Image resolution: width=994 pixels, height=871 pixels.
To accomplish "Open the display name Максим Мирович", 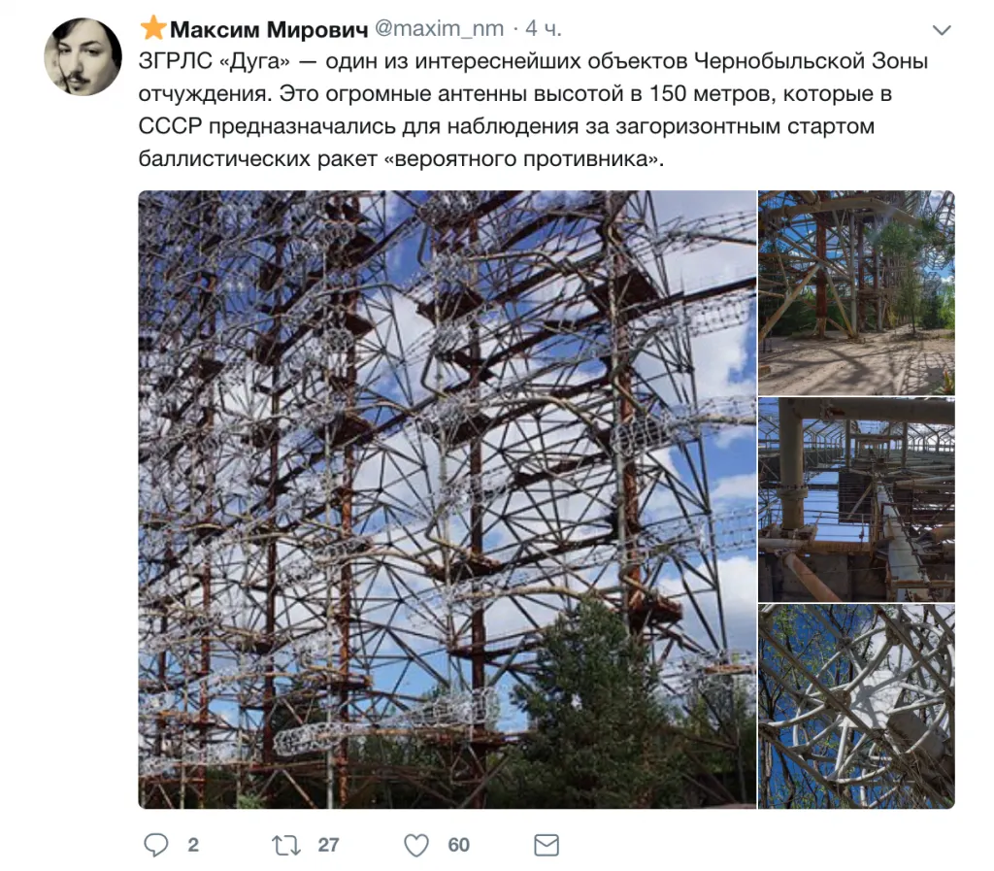I will click(x=269, y=29).
